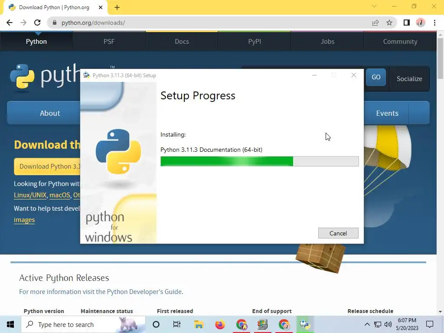The image size is (444, 333).
Task: Cancel the Python setup installation
Action: coord(338,233)
